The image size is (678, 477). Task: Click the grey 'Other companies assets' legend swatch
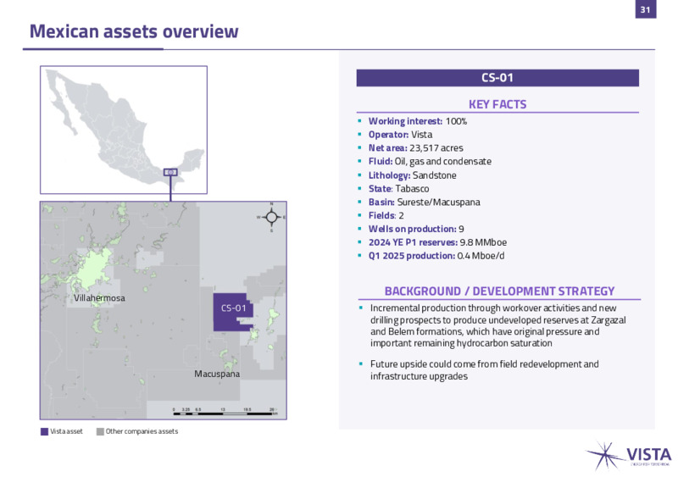[x=100, y=431]
